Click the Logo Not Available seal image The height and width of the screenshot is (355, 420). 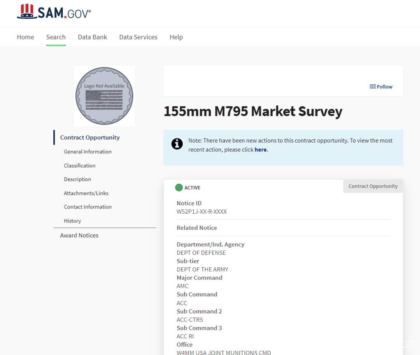click(104, 96)
